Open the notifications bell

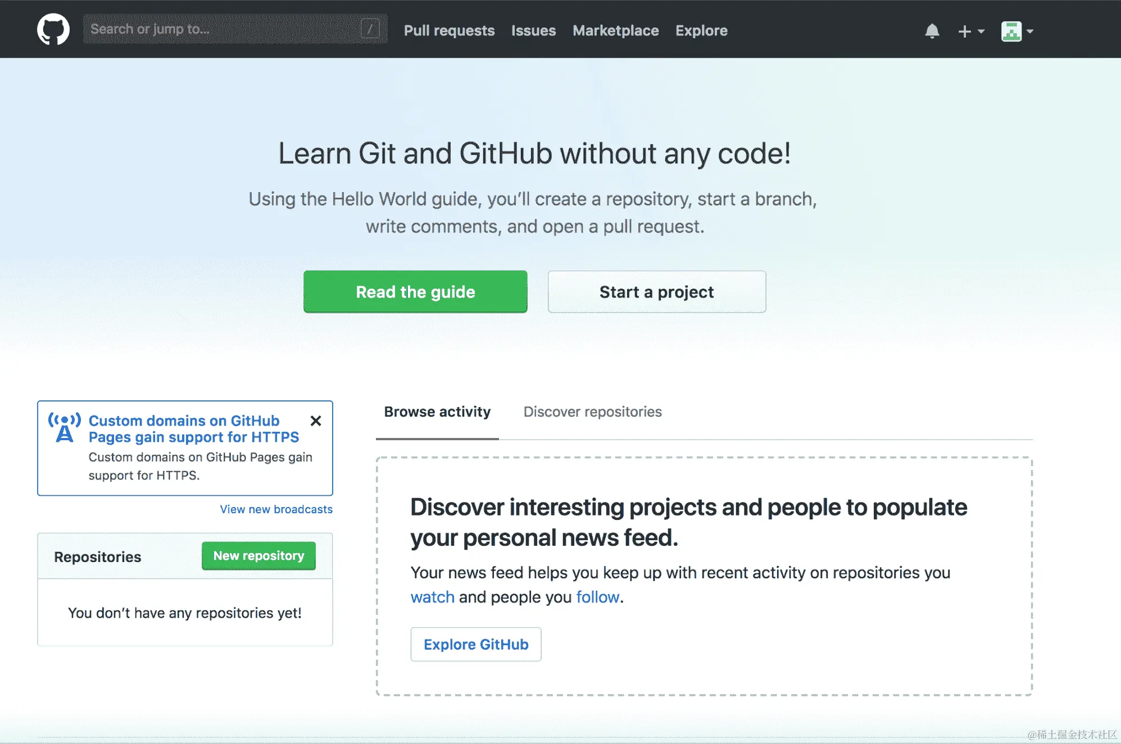pyautogui.click(x=932, y=31)
